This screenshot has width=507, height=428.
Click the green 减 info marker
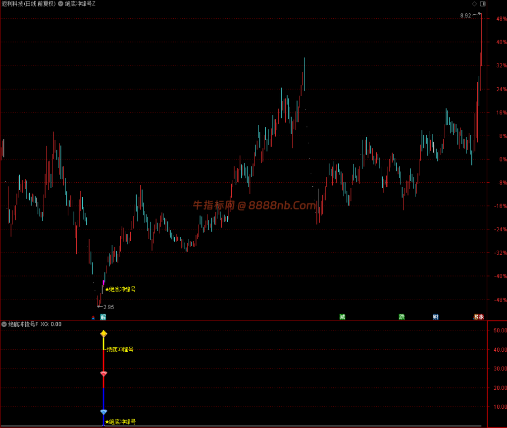(343, 317)
